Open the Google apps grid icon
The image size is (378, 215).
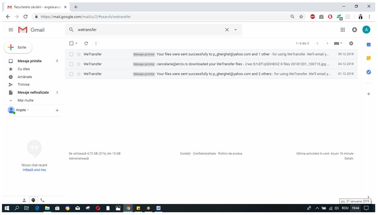coord(343,30)
